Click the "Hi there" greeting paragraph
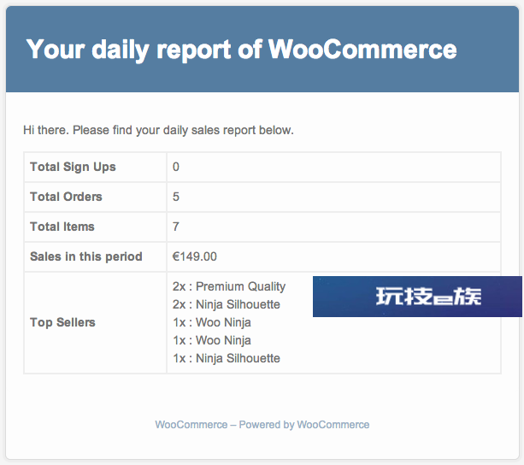 [x=158, y=130]
